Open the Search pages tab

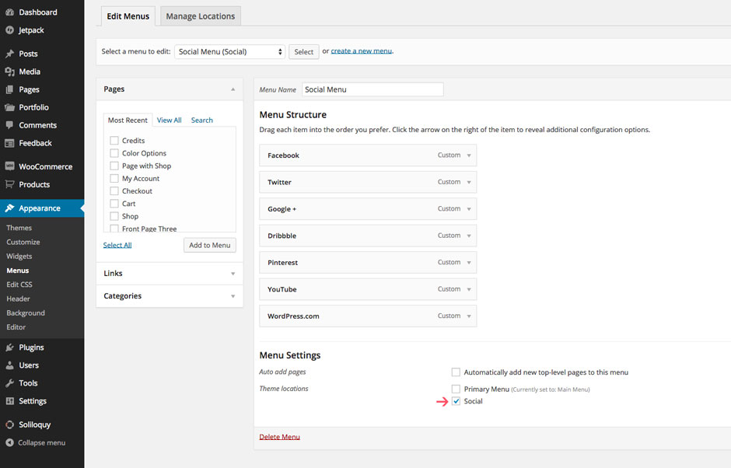point(202,120)
